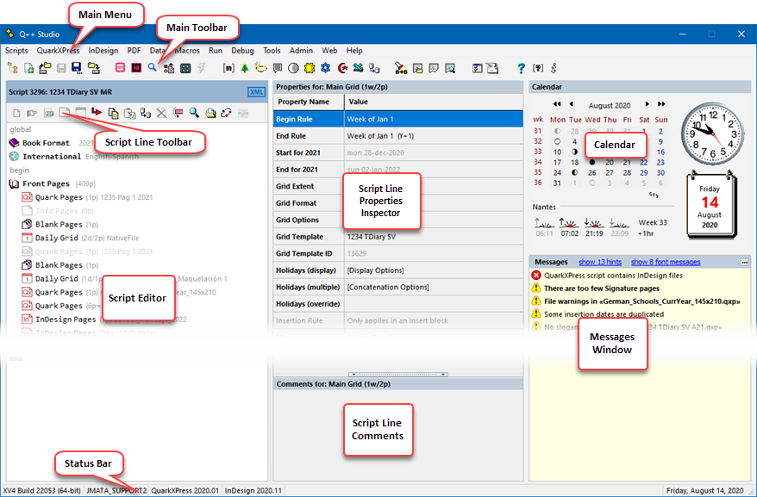The image size is (757, 497).
Task: Click the dark grid layout toolbar icon
Action: (x=185, y=68)
